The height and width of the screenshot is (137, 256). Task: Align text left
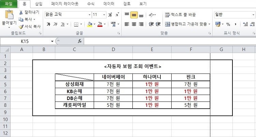pos(127,24)
